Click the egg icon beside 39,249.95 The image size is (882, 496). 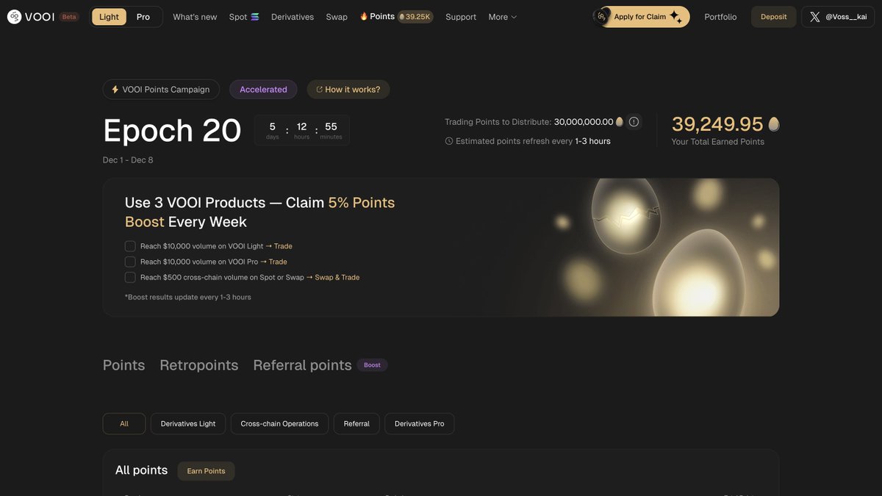coord(773,124)
